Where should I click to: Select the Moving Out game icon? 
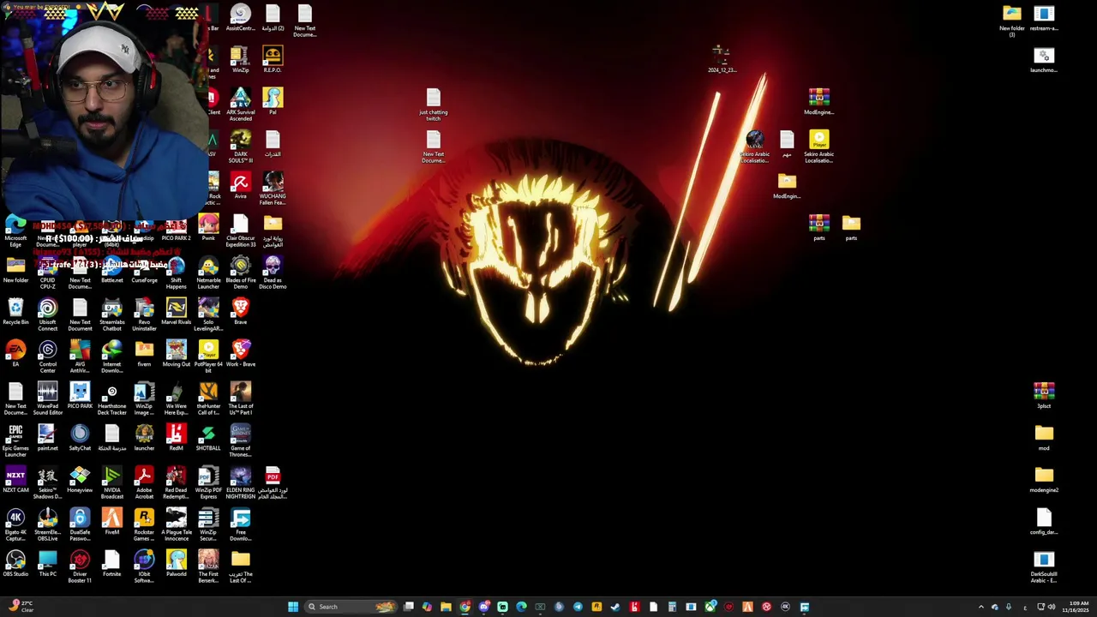point(177,353)
